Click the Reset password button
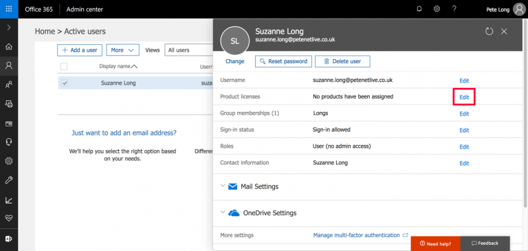Viewport: 528px width, 251px height. pyautogui.click(x=283, y=61)
